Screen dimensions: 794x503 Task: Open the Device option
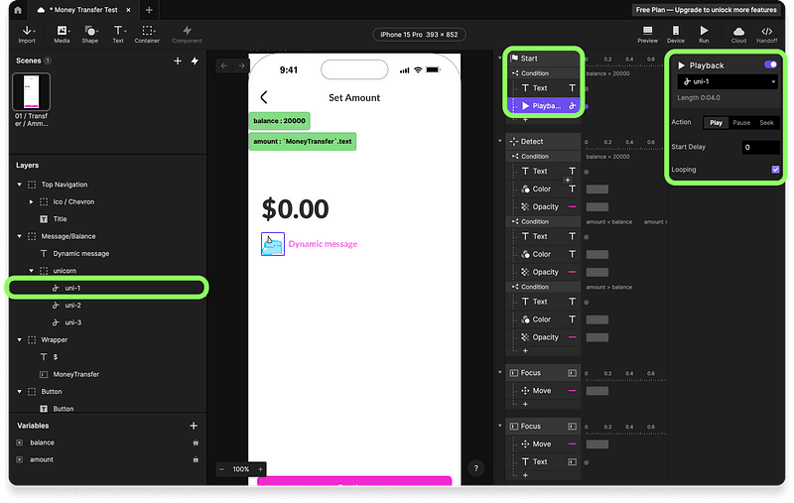click(676, 34)
